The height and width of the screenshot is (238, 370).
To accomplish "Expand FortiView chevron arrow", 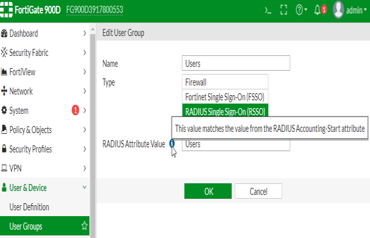I will [85, 72].
